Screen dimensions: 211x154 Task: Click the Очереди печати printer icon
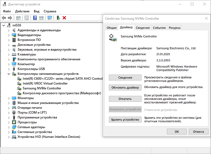[x=14, y=108]
